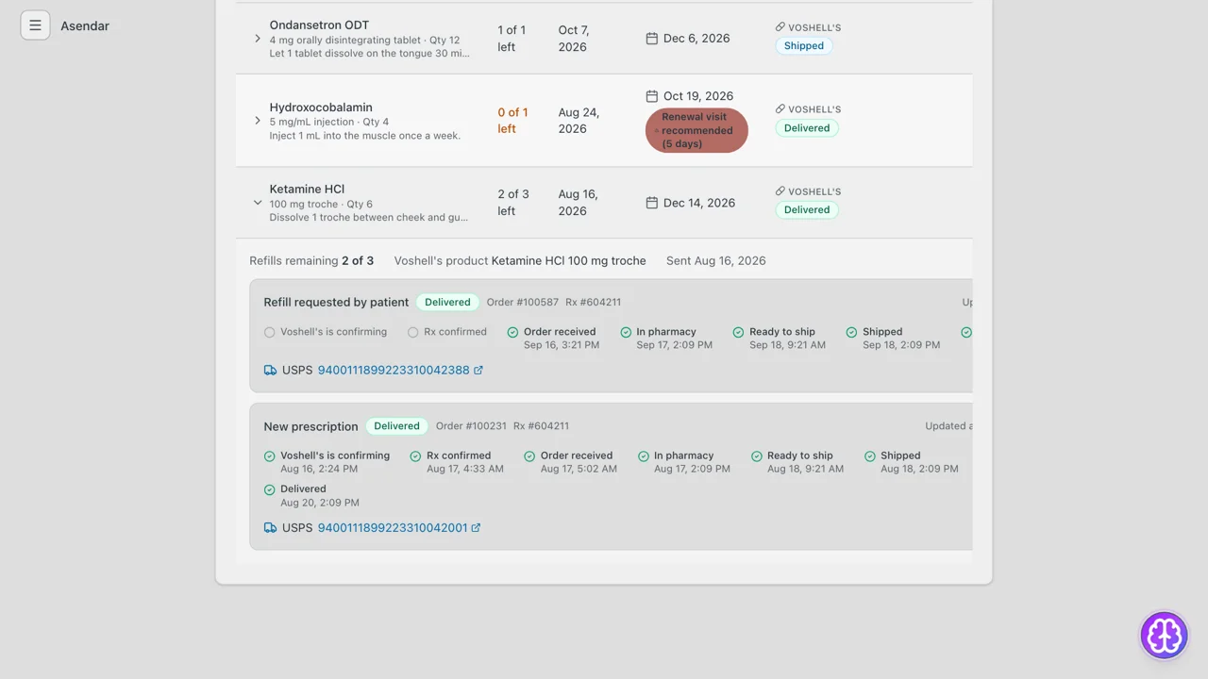This screenshot has width=1208, height=679.
Task: Click the truck icon beside tracking 9400111899223310042388
Action: click(x=270, y=371)
